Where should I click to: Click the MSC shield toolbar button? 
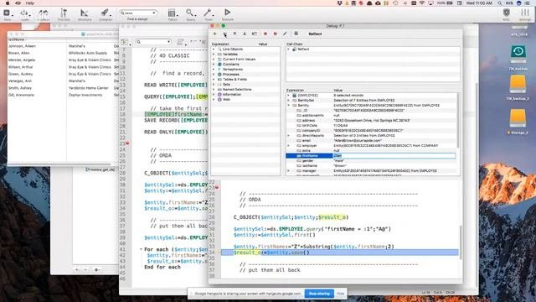[x=506, y=15]
